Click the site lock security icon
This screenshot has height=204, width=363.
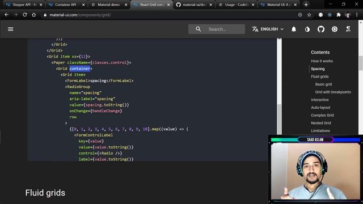pyautogui.click(x=45, y=15)
